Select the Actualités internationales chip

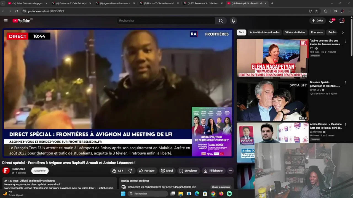coord(264,32)
